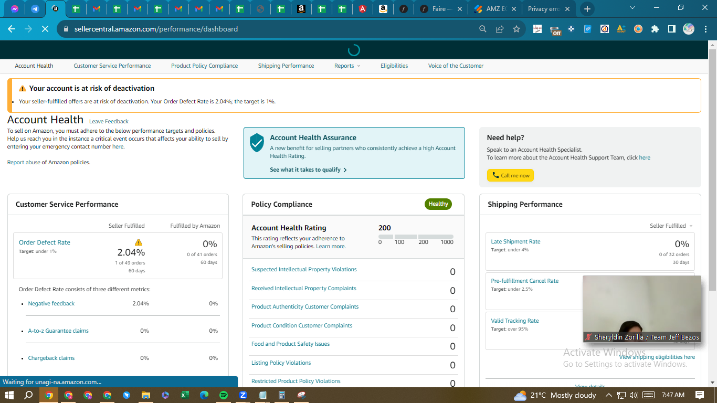Viewport: 717px width, 403px height.
Task: Open Food and Product Safety Issues
Action: [291, 344]
